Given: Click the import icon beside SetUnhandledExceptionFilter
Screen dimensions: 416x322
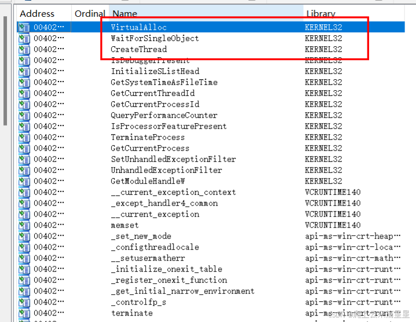Looking at the screenshot, I should (24, 160).
